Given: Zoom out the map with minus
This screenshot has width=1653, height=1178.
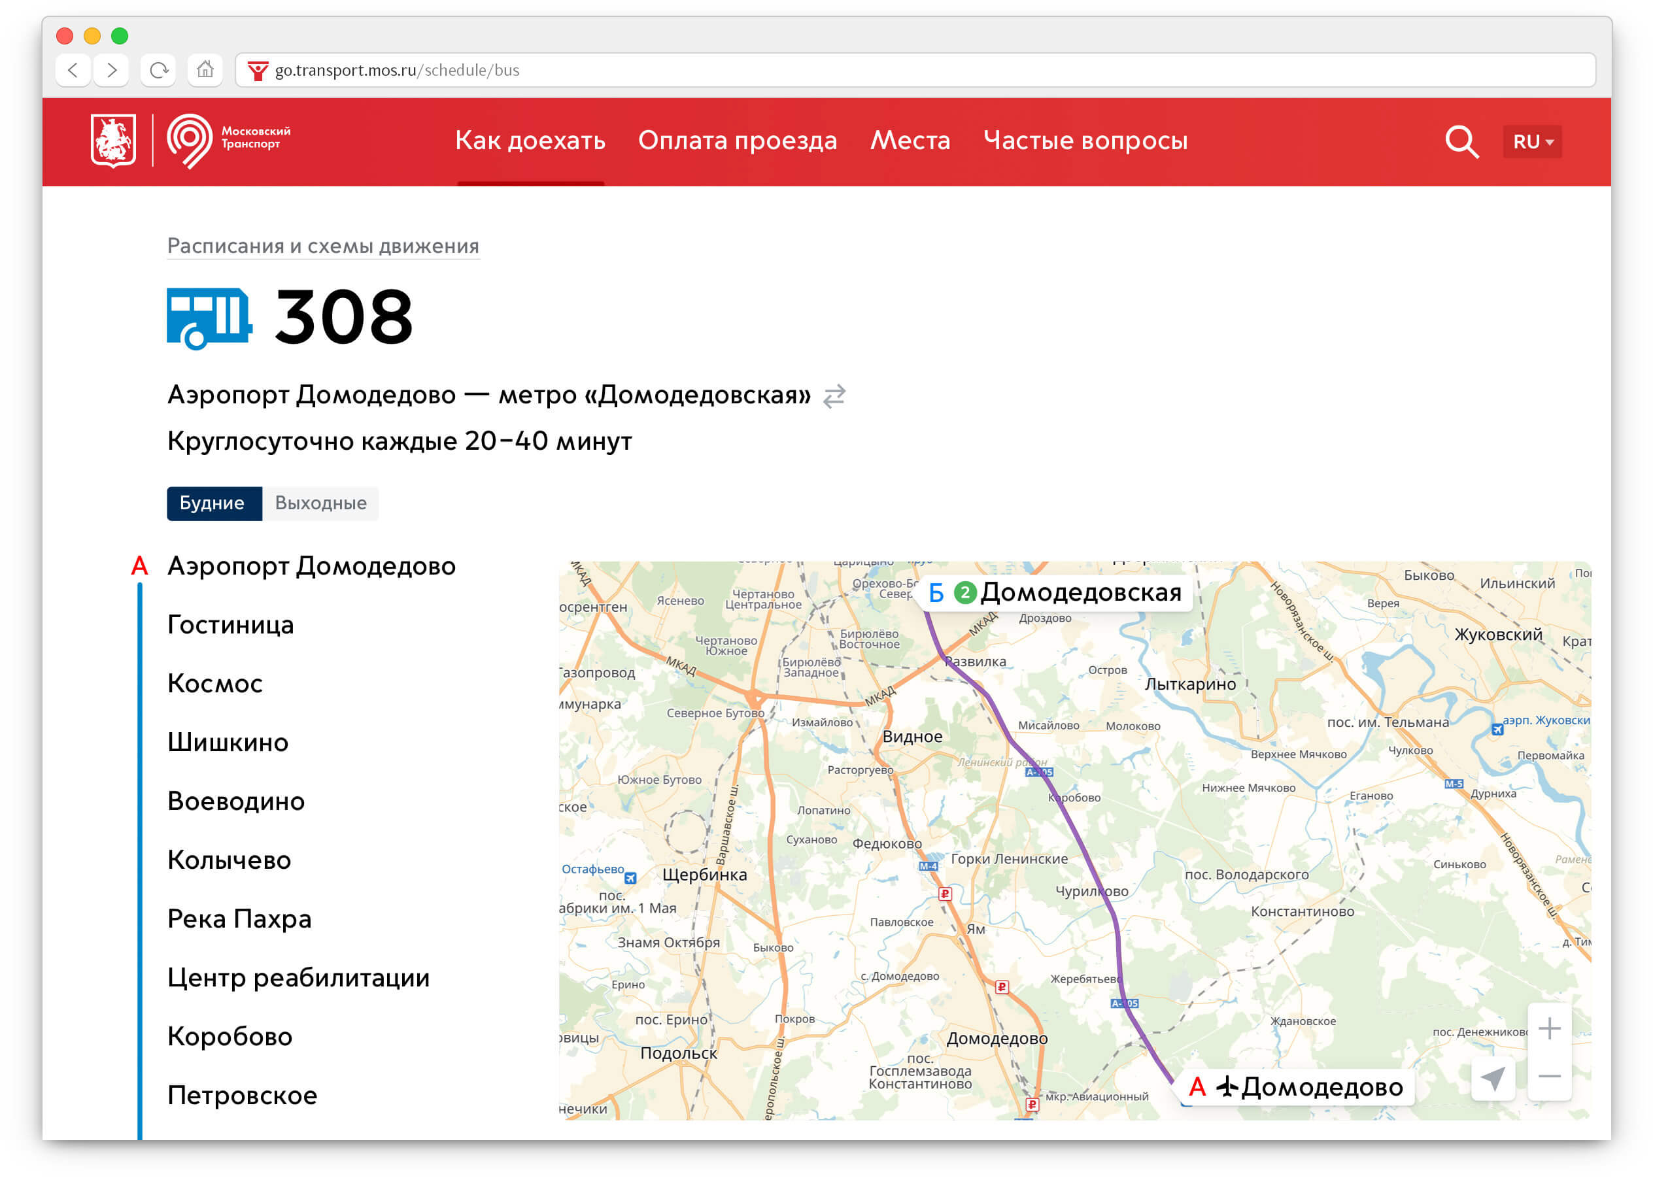Looking at the screenshot, I should tap(1548, 1077).
